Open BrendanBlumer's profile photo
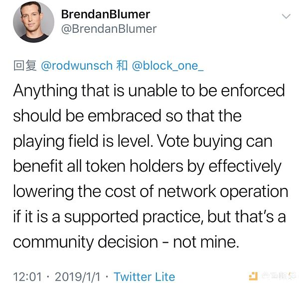The image size is (299, 283). 33,22
